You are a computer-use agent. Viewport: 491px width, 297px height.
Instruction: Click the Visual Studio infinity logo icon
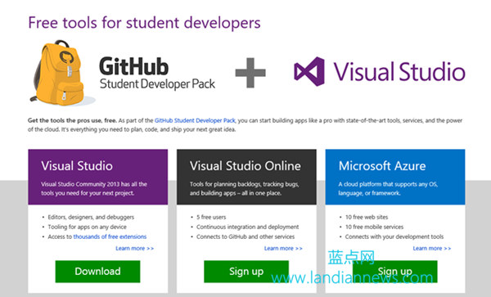click(309, 71)
